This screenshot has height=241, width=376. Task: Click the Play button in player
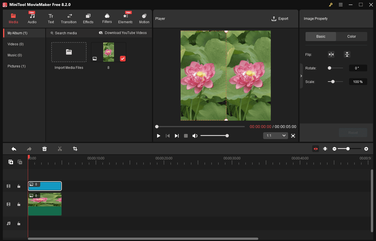point(159,136)
